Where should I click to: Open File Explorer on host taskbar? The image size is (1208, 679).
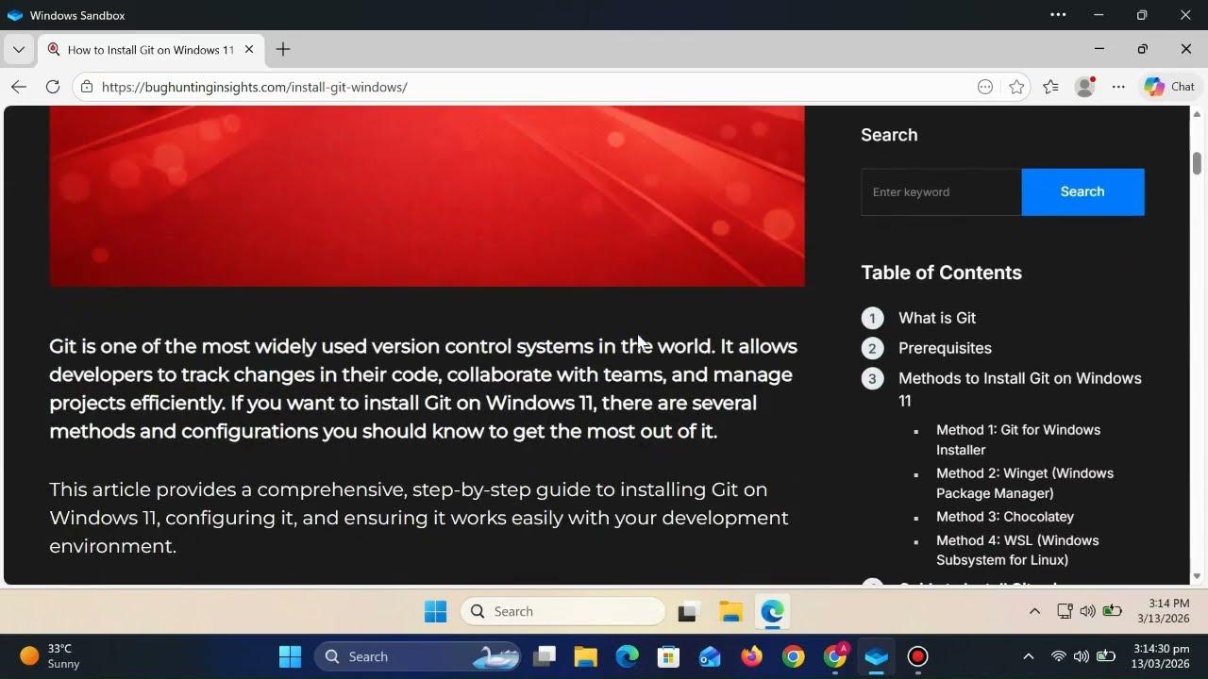click(x=585, y=656)
